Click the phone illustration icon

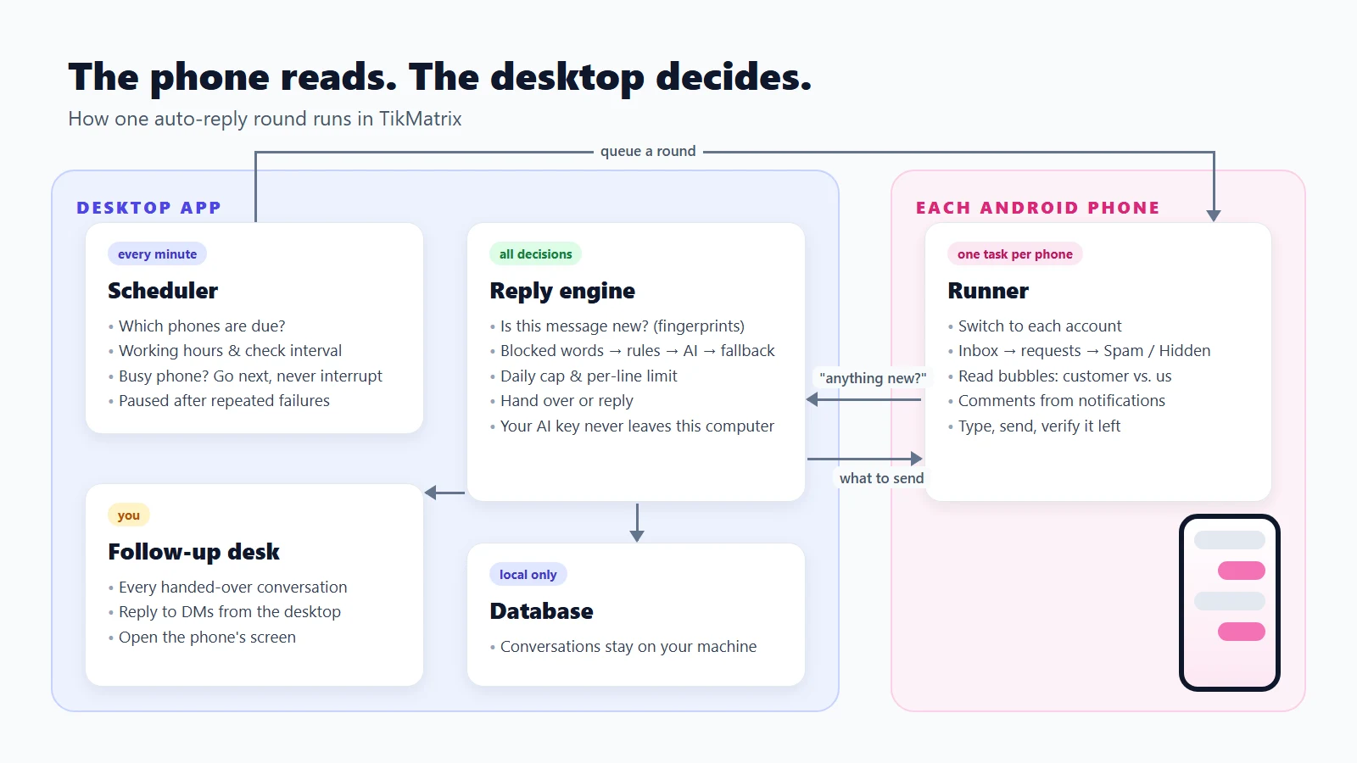click(x=1229, y=603)
